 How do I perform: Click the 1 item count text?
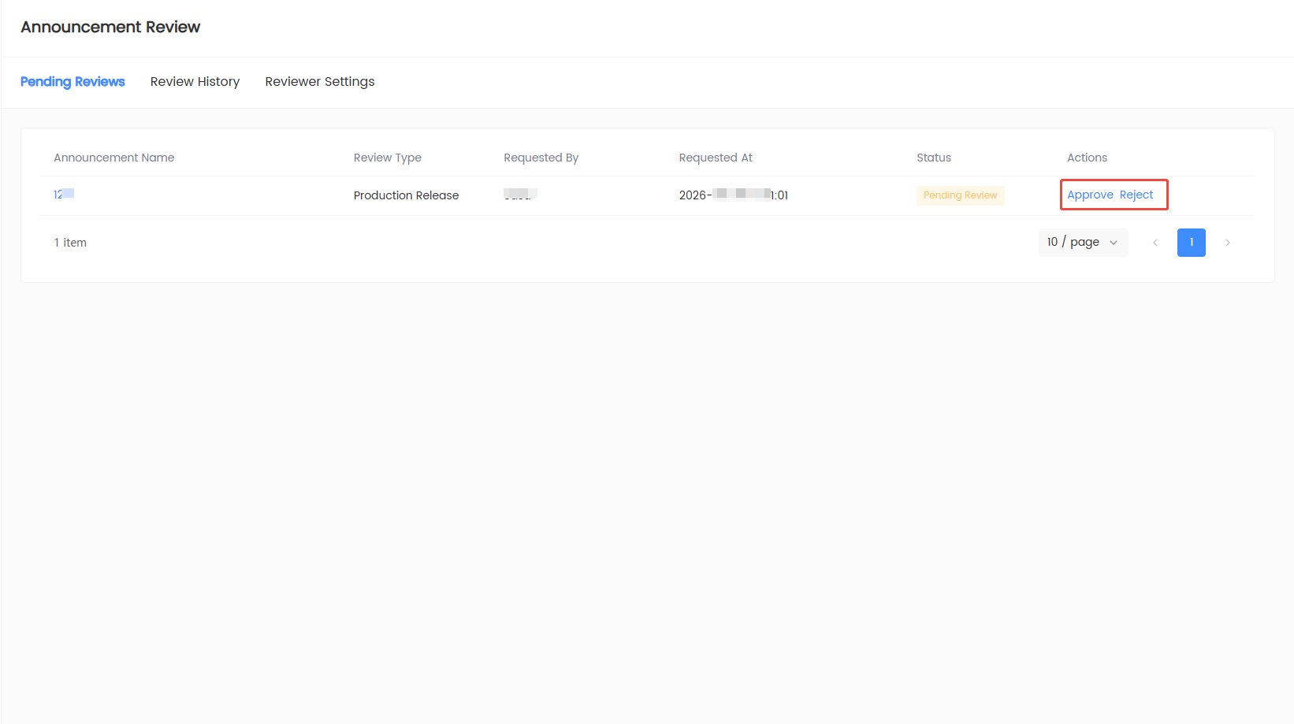pos(70,243)
